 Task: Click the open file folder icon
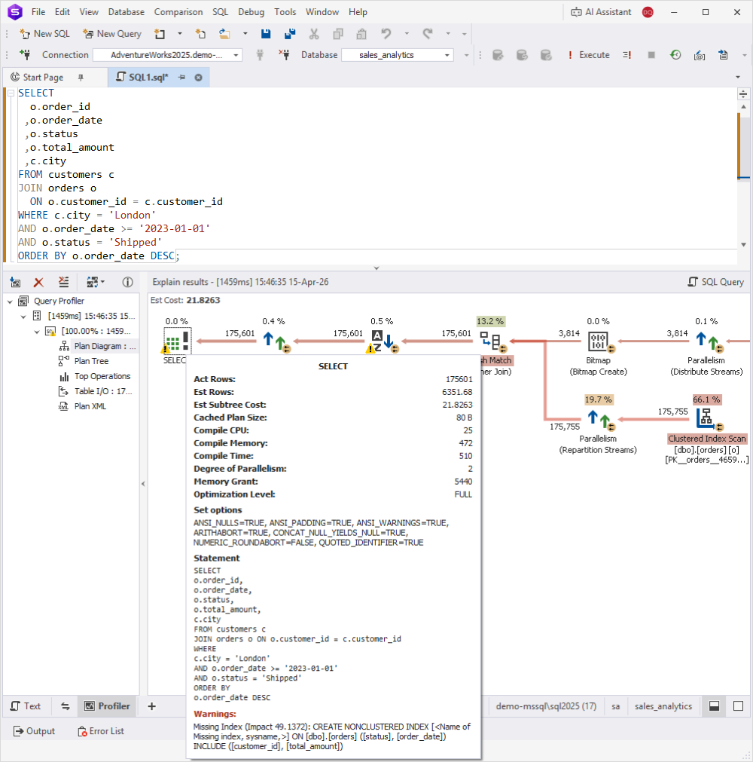click(x=224, y=33)
